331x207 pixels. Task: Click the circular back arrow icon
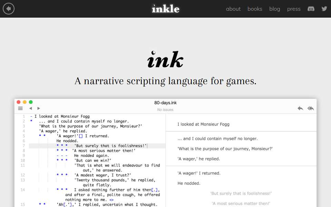click(x=9, y=9)
